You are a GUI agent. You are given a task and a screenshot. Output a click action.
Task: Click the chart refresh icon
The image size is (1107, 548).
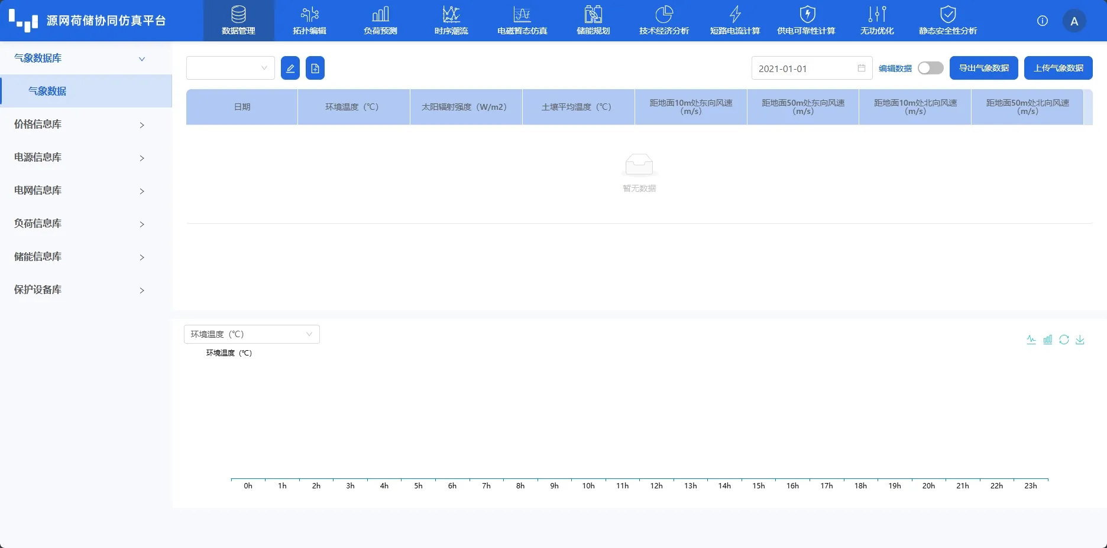[1064, 340]
